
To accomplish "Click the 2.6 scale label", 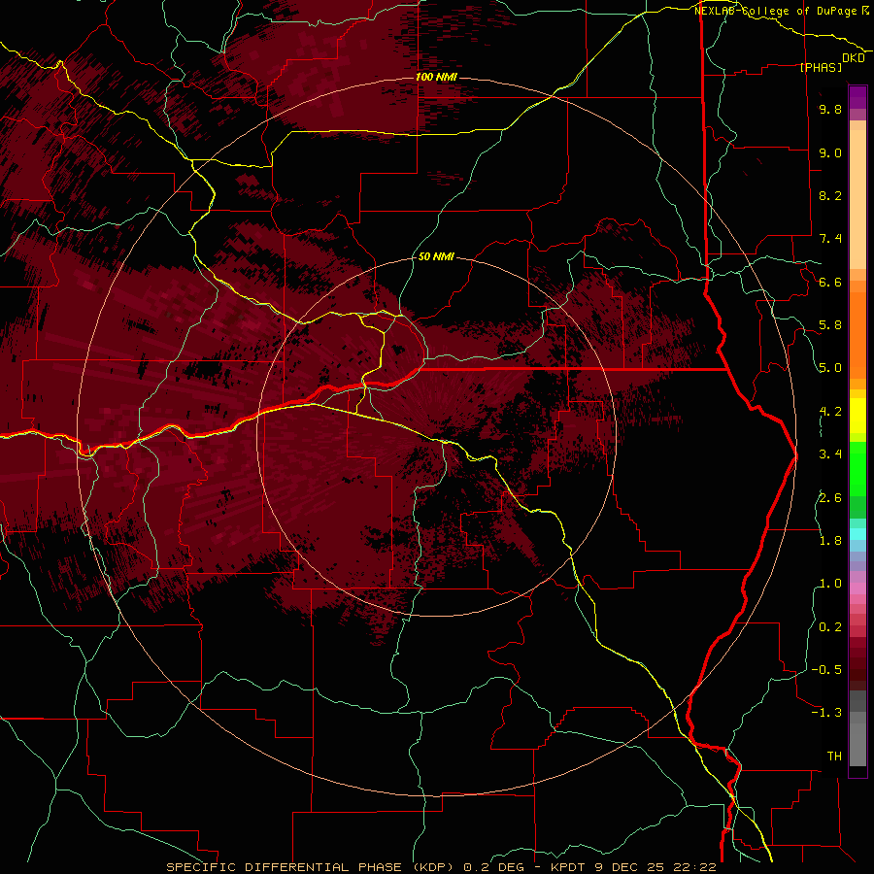I will pyautogui.click(x=830, y=498).
